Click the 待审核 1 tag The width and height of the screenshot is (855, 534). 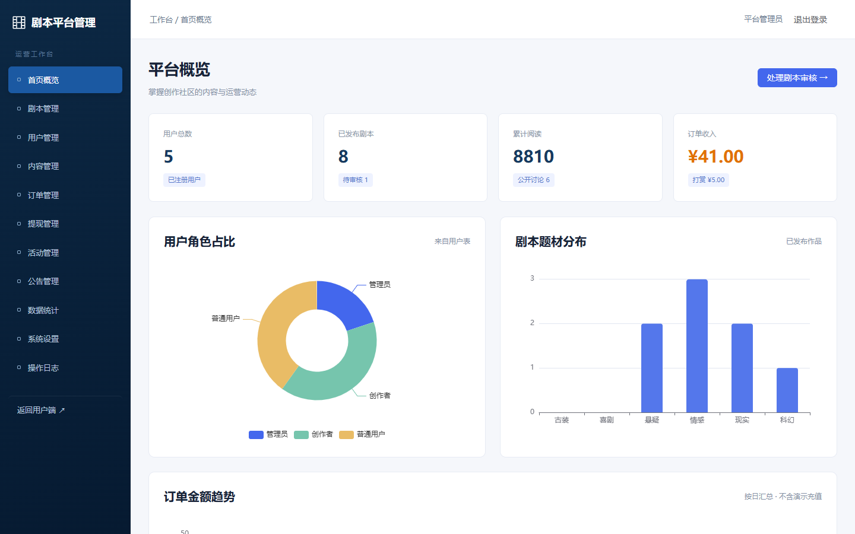pos(355,180)
